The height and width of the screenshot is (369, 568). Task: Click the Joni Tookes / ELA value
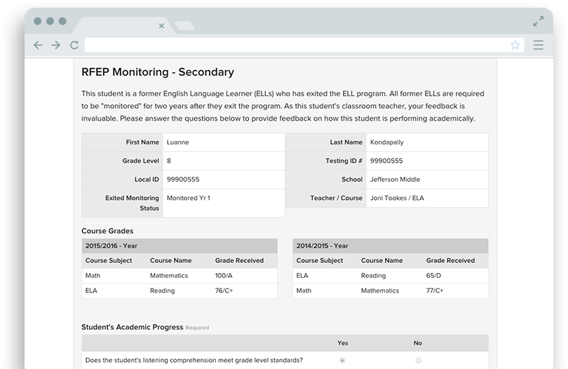pos(397,198)
